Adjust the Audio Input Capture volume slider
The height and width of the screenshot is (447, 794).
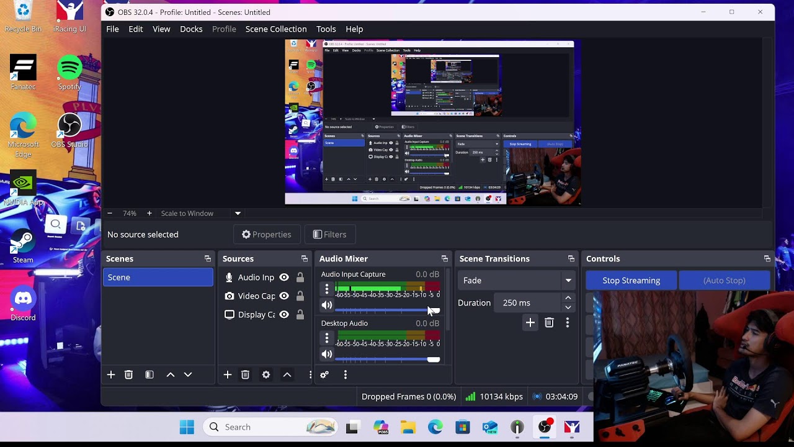coord(388,310)
